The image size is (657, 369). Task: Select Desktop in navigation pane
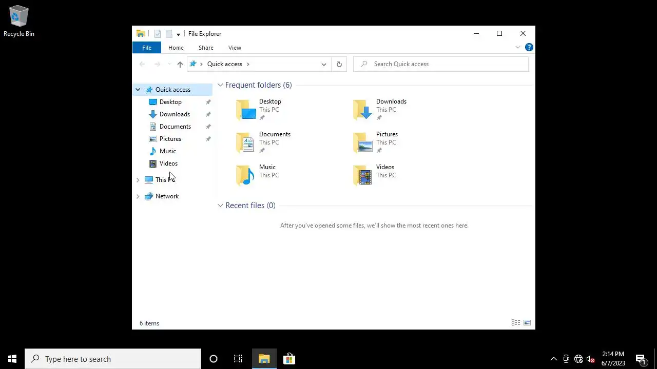[170, 102]
